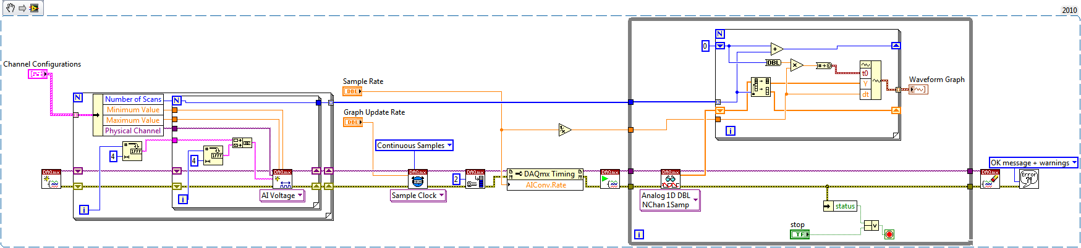Click the orange shift register on the left of the waveform loop
Image resolution: width=1081 pixels, height=248 pixels.
[720, 110]
